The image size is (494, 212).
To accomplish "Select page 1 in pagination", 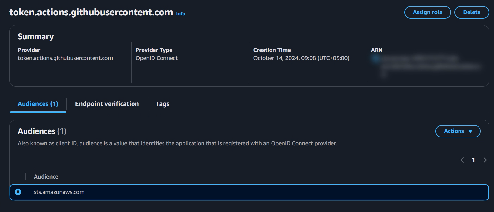I will 473,160.
